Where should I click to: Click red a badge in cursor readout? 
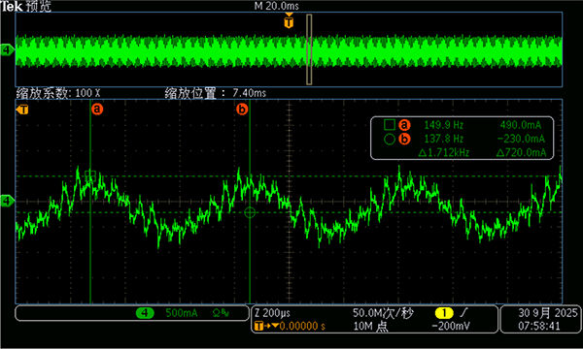point(404,125)
